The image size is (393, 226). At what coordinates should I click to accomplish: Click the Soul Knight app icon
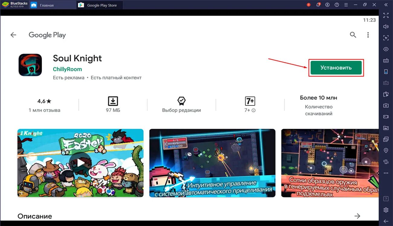coord(30,65)
